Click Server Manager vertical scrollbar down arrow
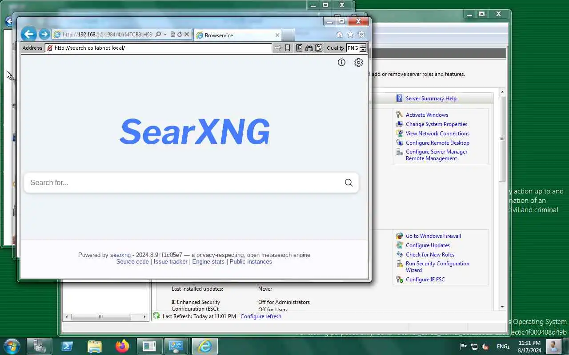569x355 pixels. (x=502, y=307)
